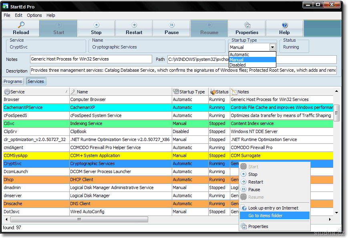Open the Options menu
348x238 pixels.
click(x=34, y=15)
